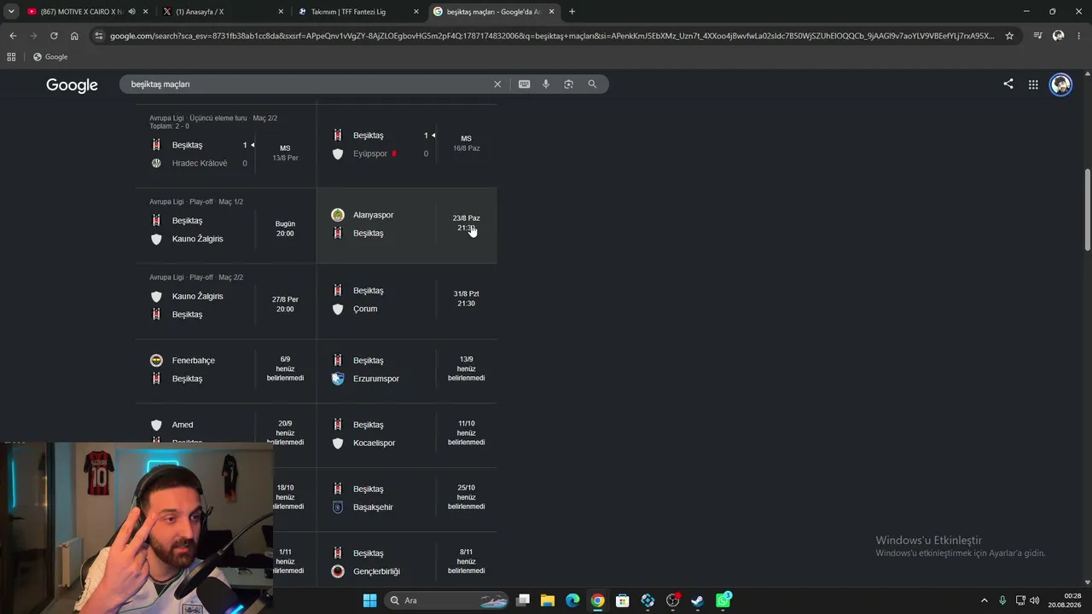Focus the address bar URL
The image size is (1092, 614).
click(552, 36)
